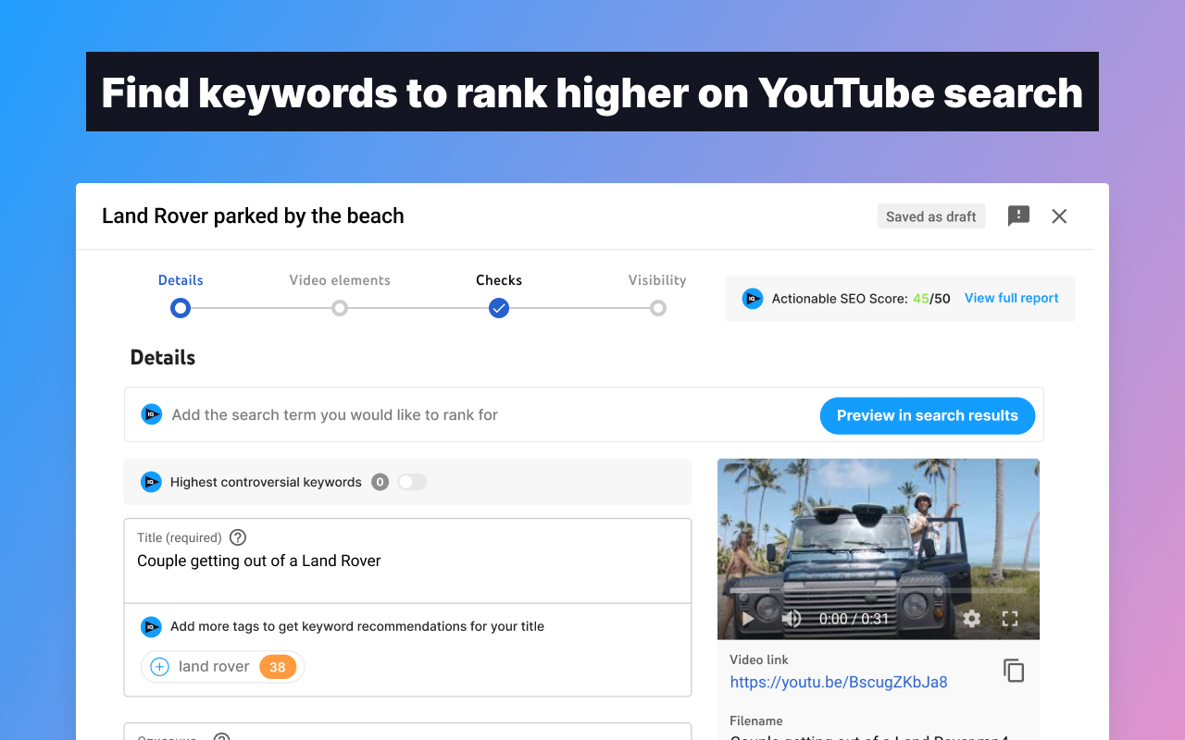Open the youtu.be video link
Image resolution: width=1185 pixels, height=740 pixels.
838,682
